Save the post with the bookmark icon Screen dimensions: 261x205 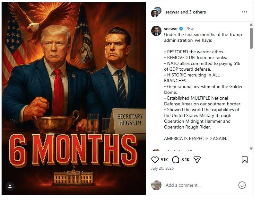[244, 160]
